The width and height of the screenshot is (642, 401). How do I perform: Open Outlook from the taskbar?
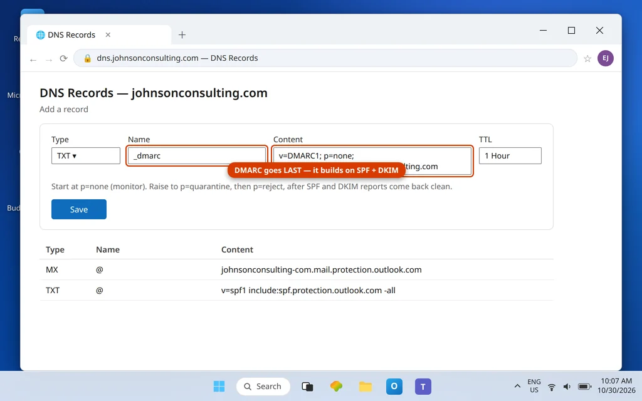click(x=394, y=386)
